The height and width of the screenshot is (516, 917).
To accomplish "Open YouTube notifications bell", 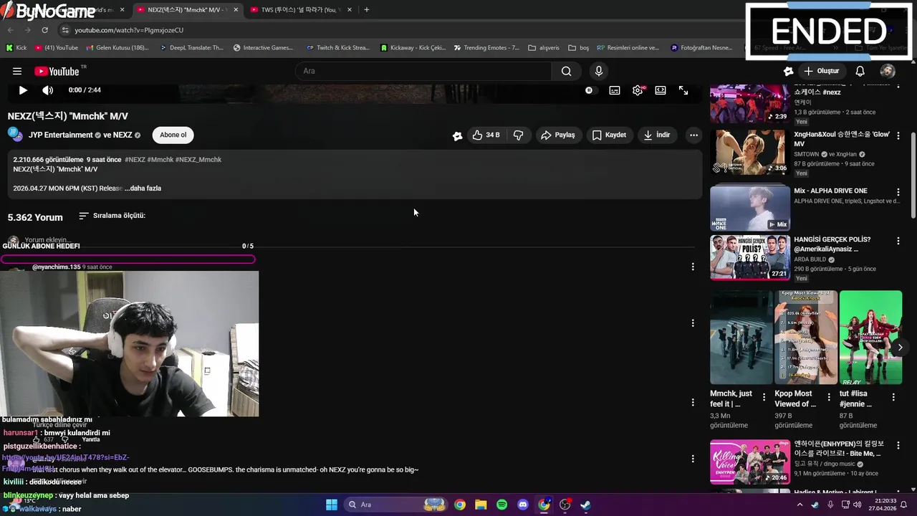I will tap(860, 71).
